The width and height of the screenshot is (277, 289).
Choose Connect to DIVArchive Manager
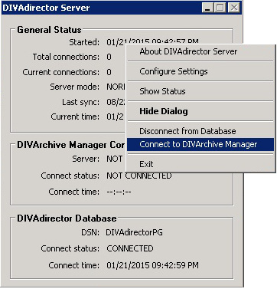click(200, 145)
